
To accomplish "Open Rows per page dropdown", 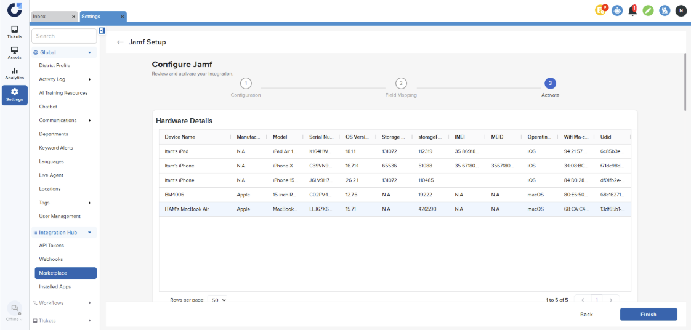I will [x=218, y=300].
